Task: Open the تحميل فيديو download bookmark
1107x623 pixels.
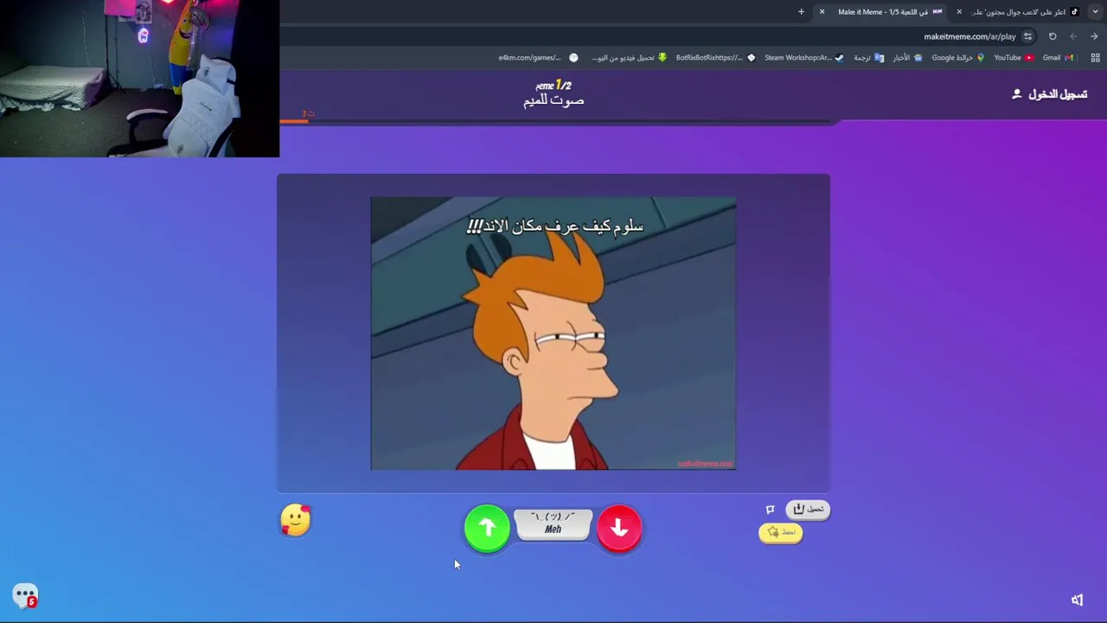Action: tap(630, 58)
